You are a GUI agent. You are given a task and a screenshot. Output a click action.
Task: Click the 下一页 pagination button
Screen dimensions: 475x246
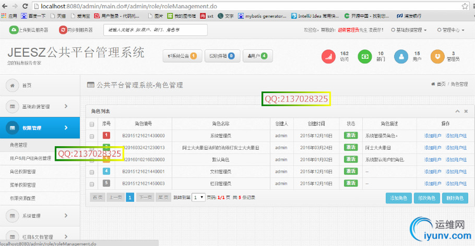coord(146,197)
